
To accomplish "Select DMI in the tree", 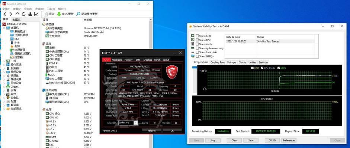I will click(15, 39).
